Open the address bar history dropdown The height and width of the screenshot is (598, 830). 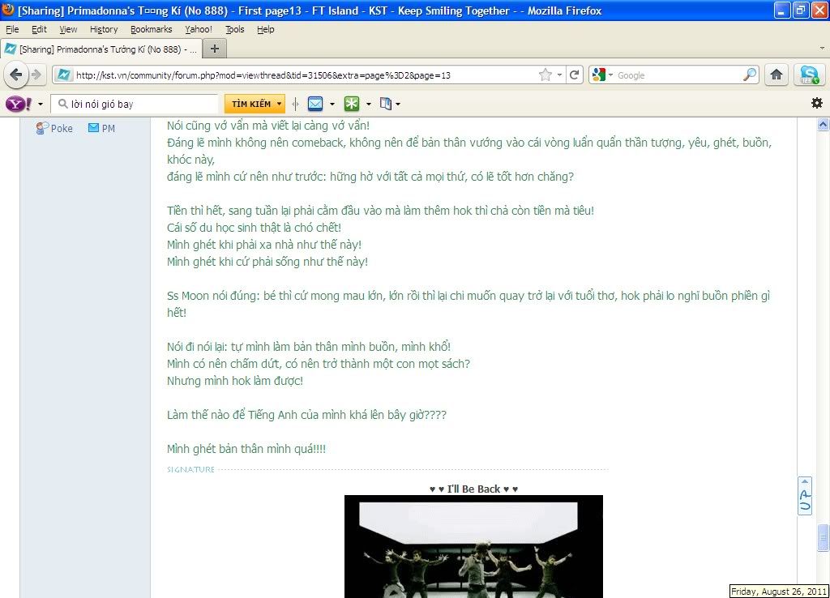click(x=559, y=75)
